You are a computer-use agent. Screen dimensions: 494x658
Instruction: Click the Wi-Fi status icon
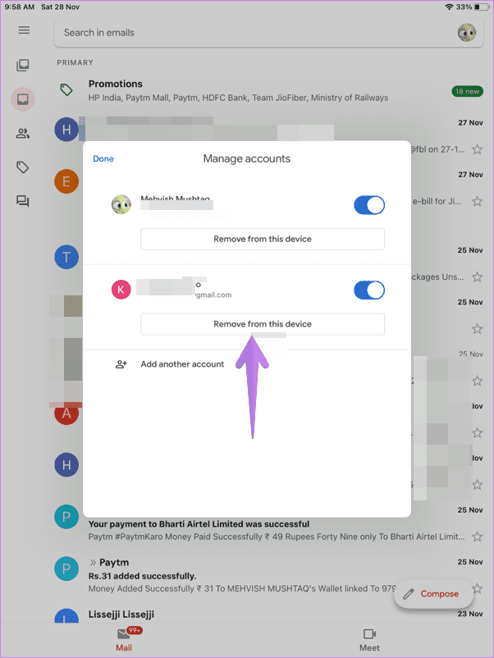tap(449, 7)
